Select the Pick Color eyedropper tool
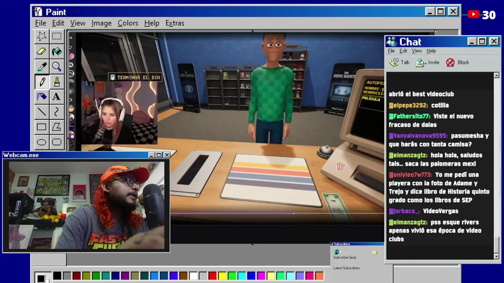Viewport: 504px width, 283px height. 41,66
